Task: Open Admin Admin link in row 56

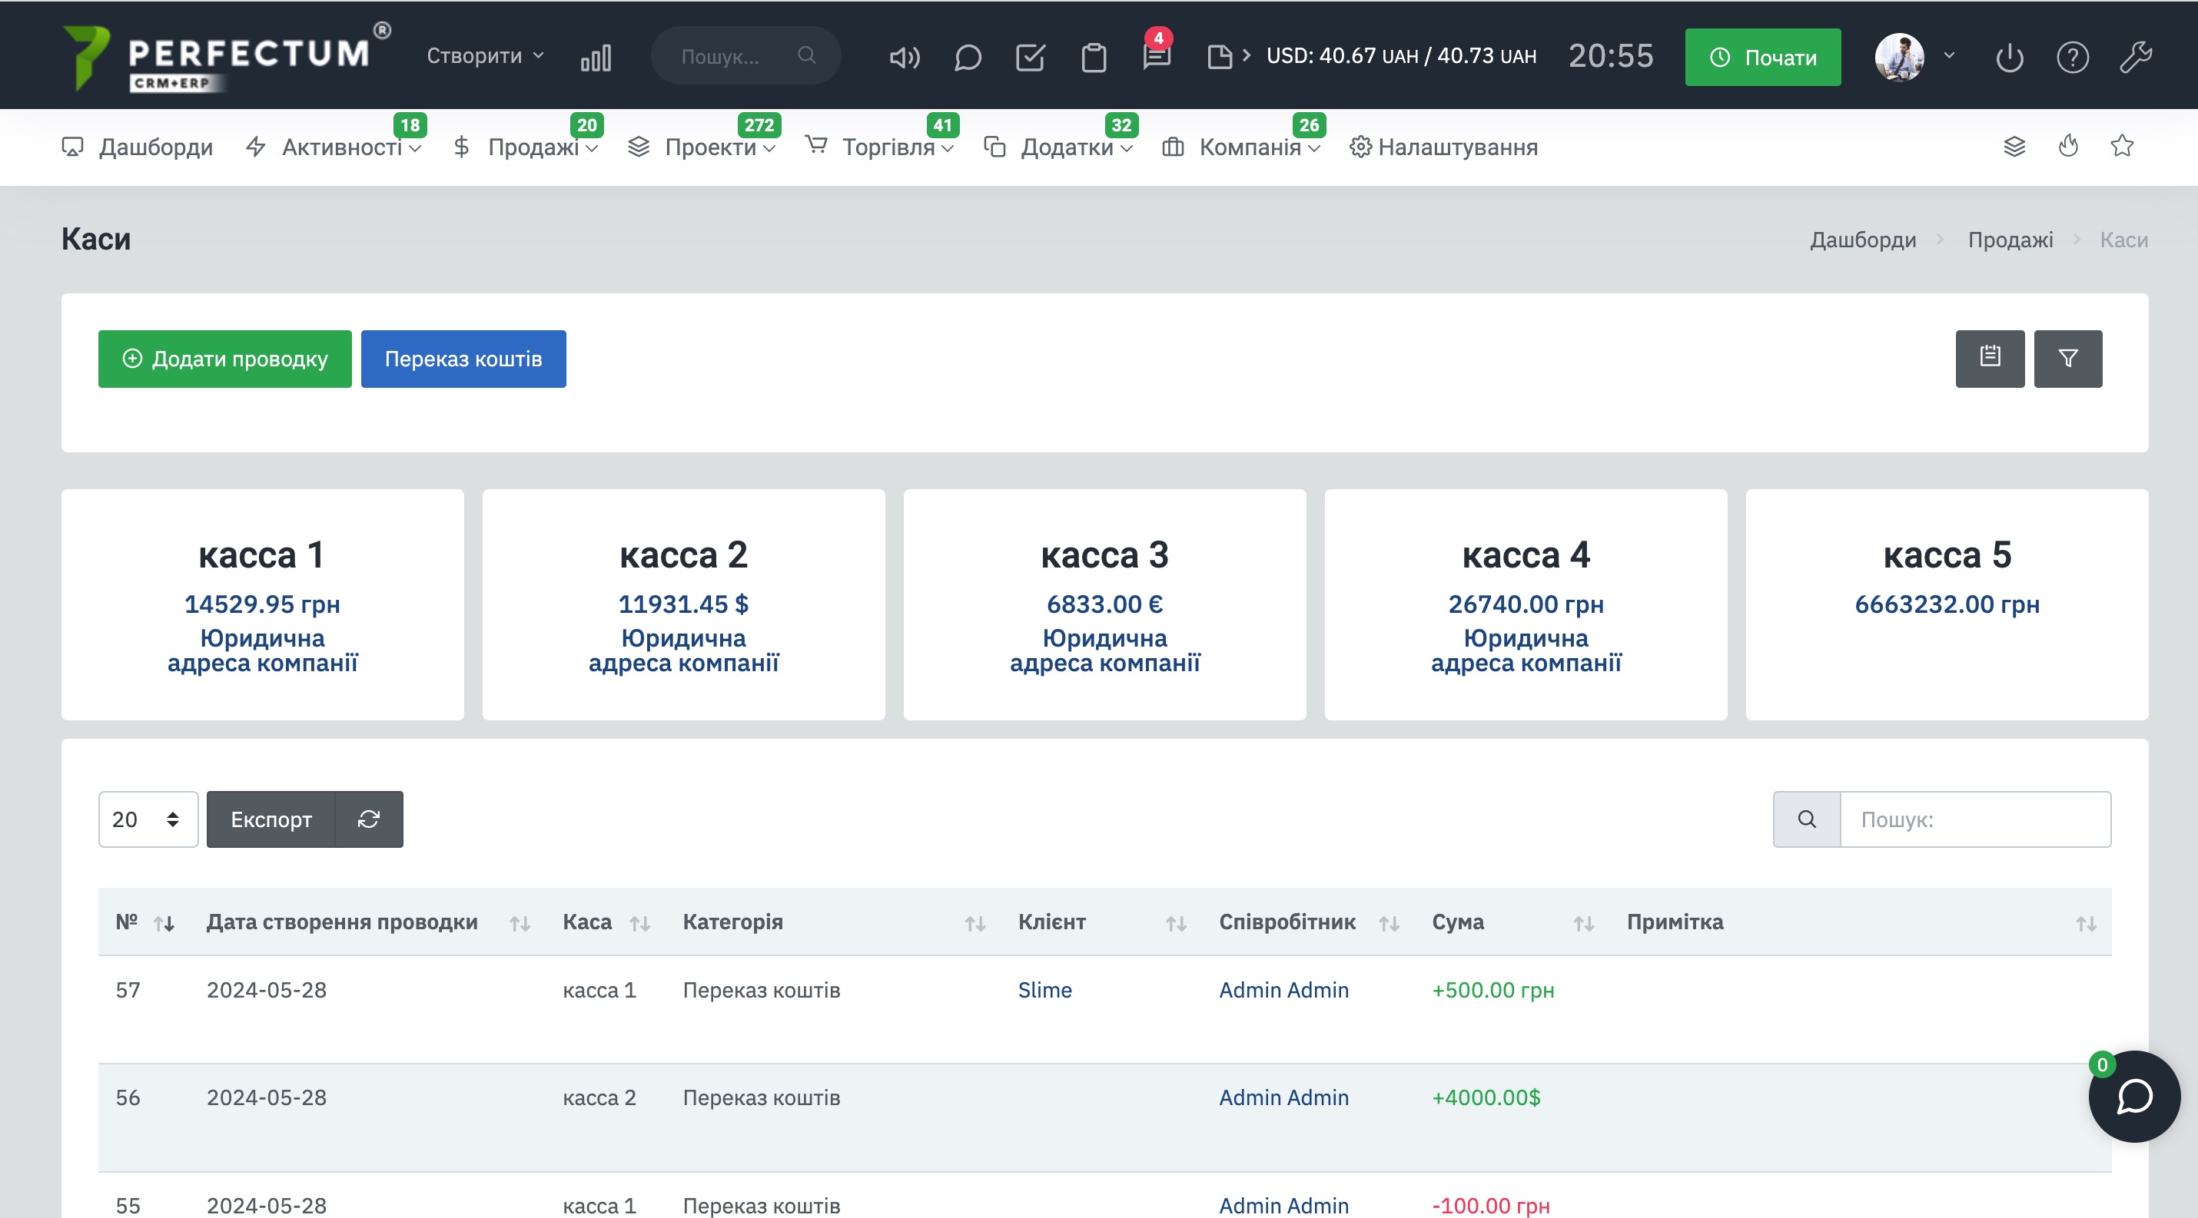Action: click(1283, 1097)
